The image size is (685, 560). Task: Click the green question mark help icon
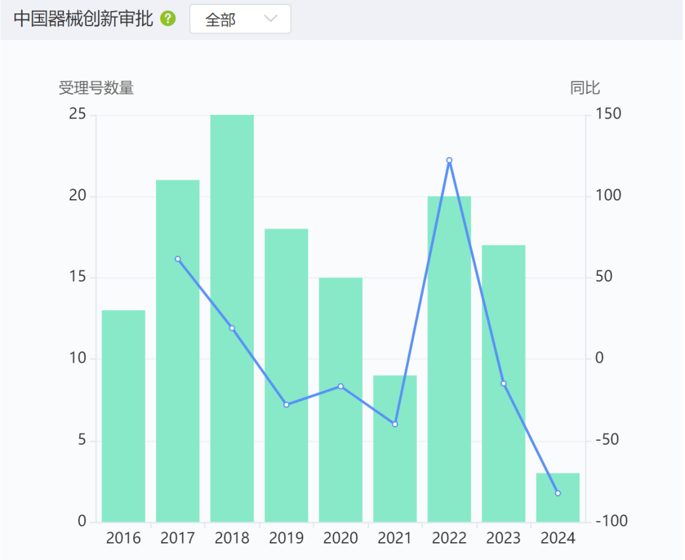(167, 19)
